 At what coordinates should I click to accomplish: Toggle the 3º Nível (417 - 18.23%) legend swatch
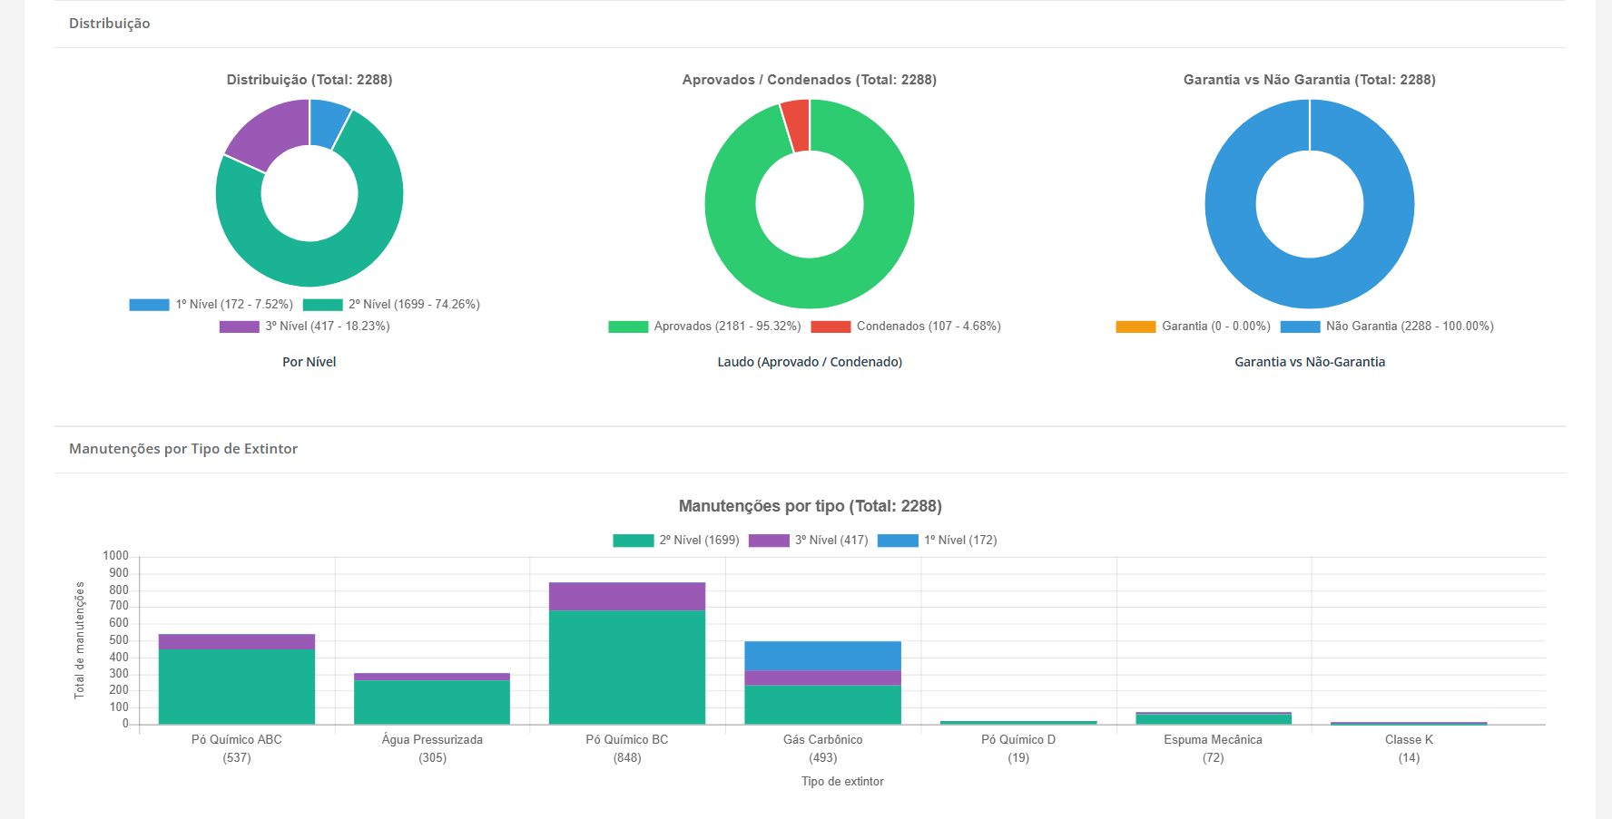[239, 327]
